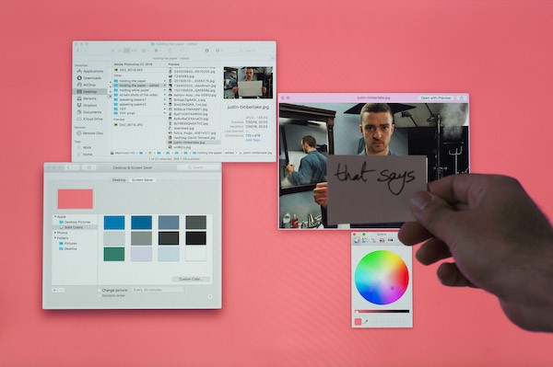Toggle the Random order checkbox
This screenshot has height=367, width=553.
100,296
